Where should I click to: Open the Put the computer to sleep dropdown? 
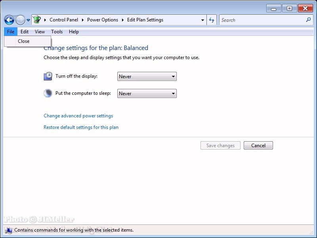147,94
